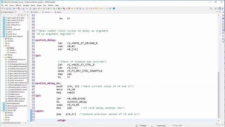Click the Smart Insert status bar entry
Image resolution: width=225 pixels, height=127 pixels.
click(161, 126)
